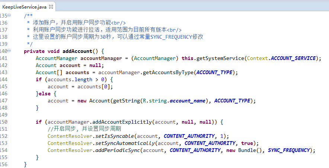Click the true keyword in setSyncAutomatically call

[247, 143]
